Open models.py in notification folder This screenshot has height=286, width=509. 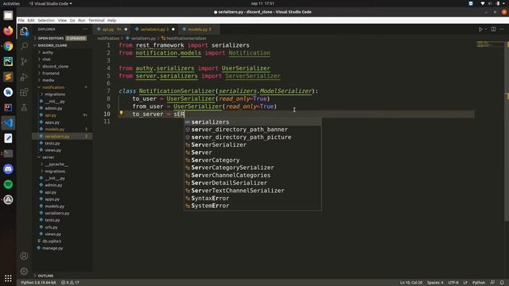click(55, 129)
